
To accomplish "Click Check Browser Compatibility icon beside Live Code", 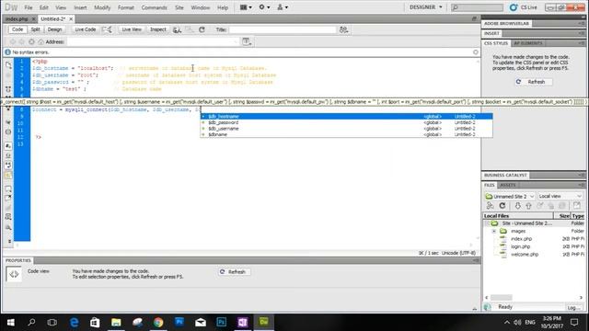I will (x=107, y=29).
